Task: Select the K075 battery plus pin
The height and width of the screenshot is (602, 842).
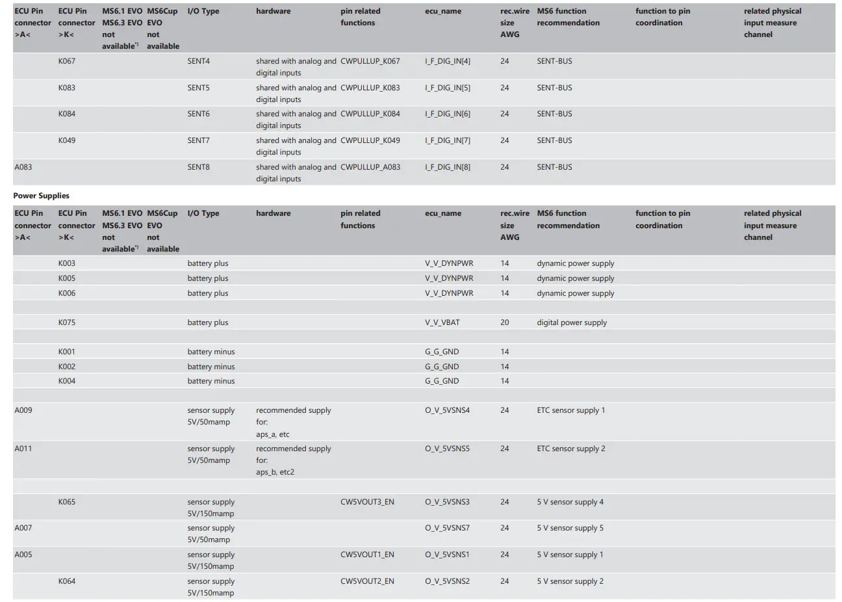Action: pos(67,322)
